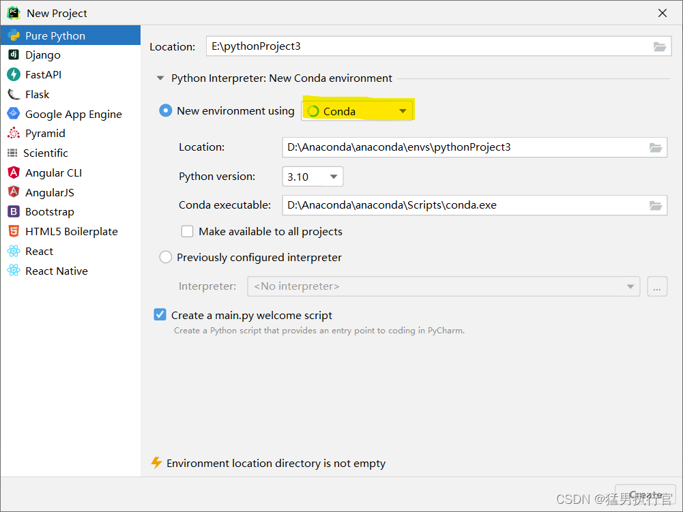
Task: Click the interpreter ellipsis button
Action: [x=657, y=286]
